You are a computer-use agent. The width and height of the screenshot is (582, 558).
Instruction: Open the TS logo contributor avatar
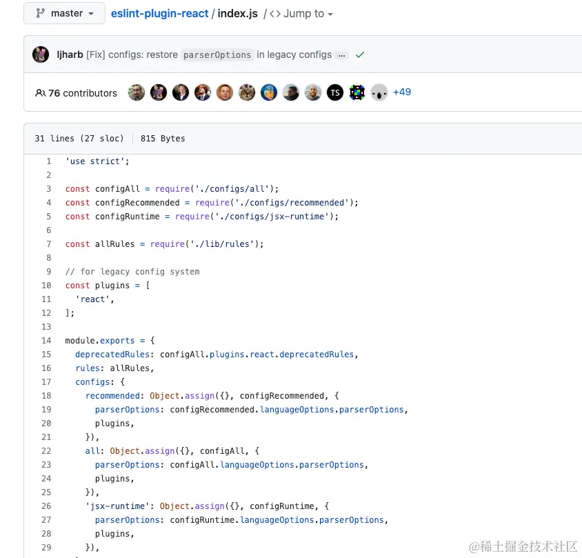click(x=335, y=92)
